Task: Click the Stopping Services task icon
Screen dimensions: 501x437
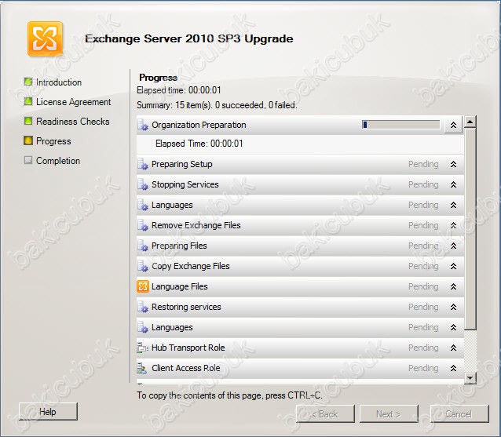Action: pyautogui.click(x=143, y=184)
